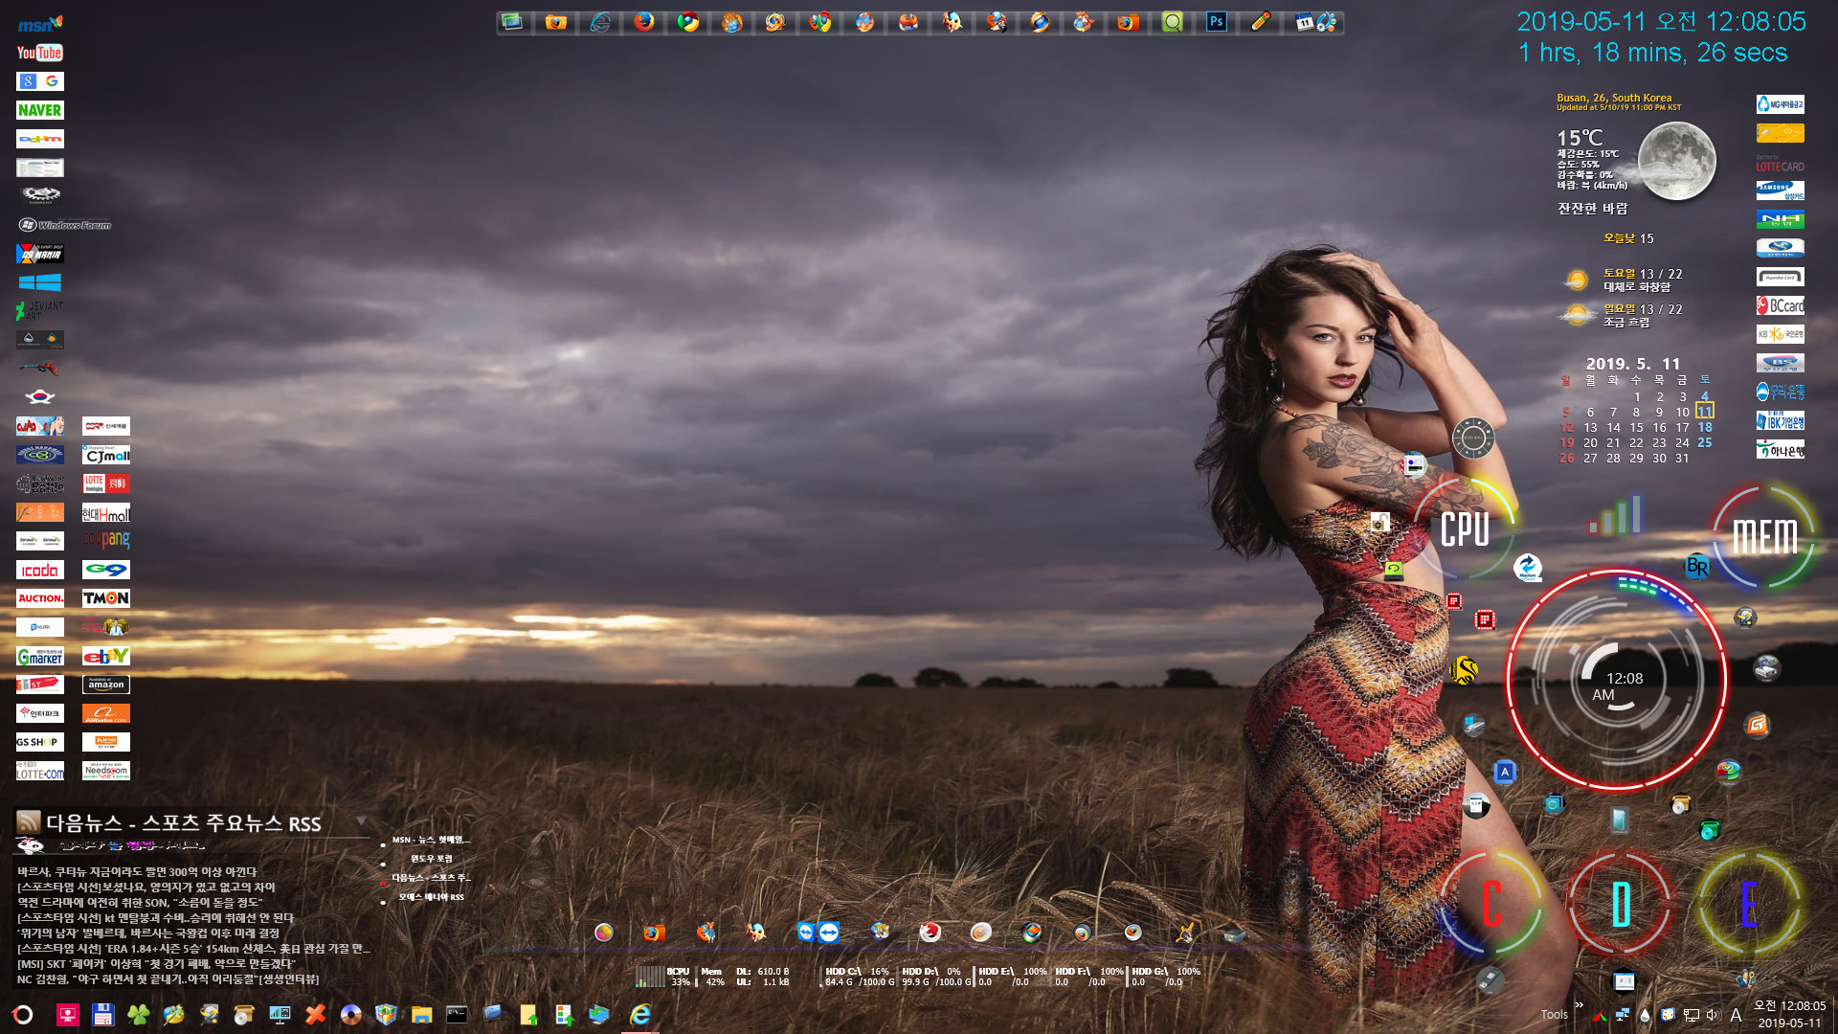This screenshot has height=1034, width=1838.
Task: Click the NAVER shortcut
Action: pyautogui.click(x=39, y=110)
